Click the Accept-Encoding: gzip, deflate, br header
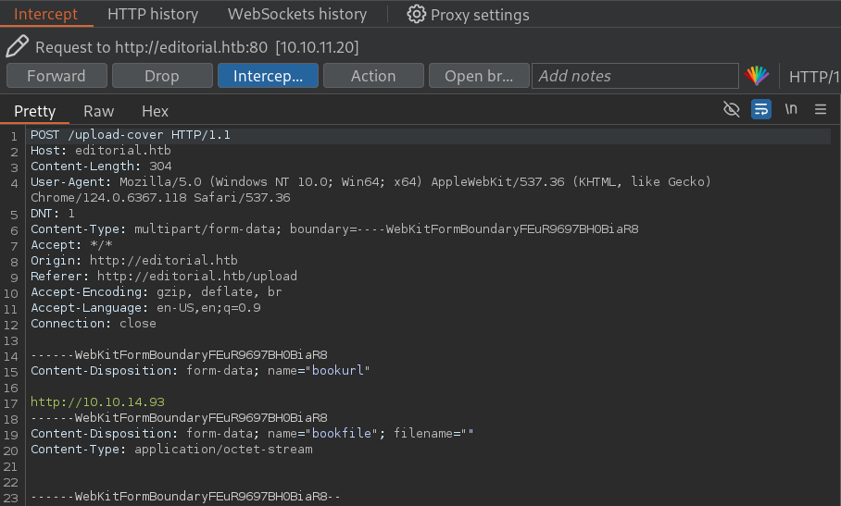Image resolution: width=841 pixels, height=506 pixels. (157, 291)
